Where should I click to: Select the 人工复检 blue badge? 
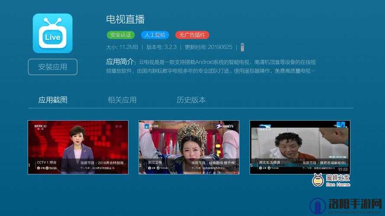click(155, 35)
